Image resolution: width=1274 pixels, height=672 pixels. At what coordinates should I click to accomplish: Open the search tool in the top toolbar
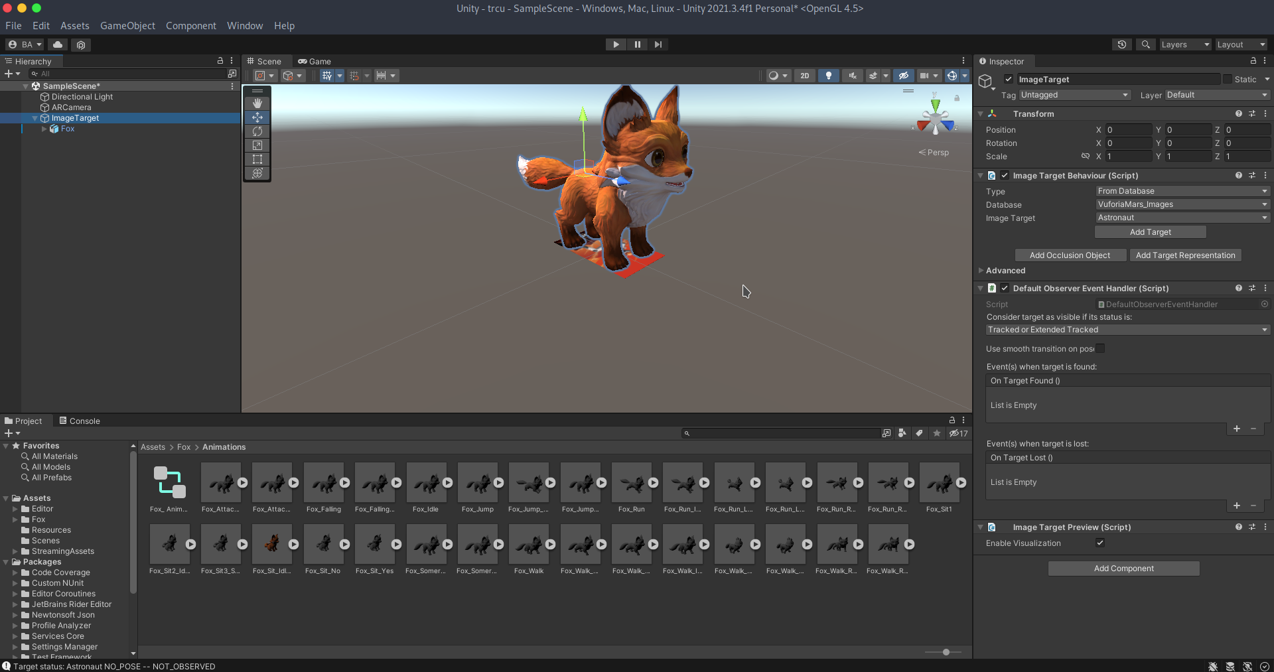pos(1146,44)
